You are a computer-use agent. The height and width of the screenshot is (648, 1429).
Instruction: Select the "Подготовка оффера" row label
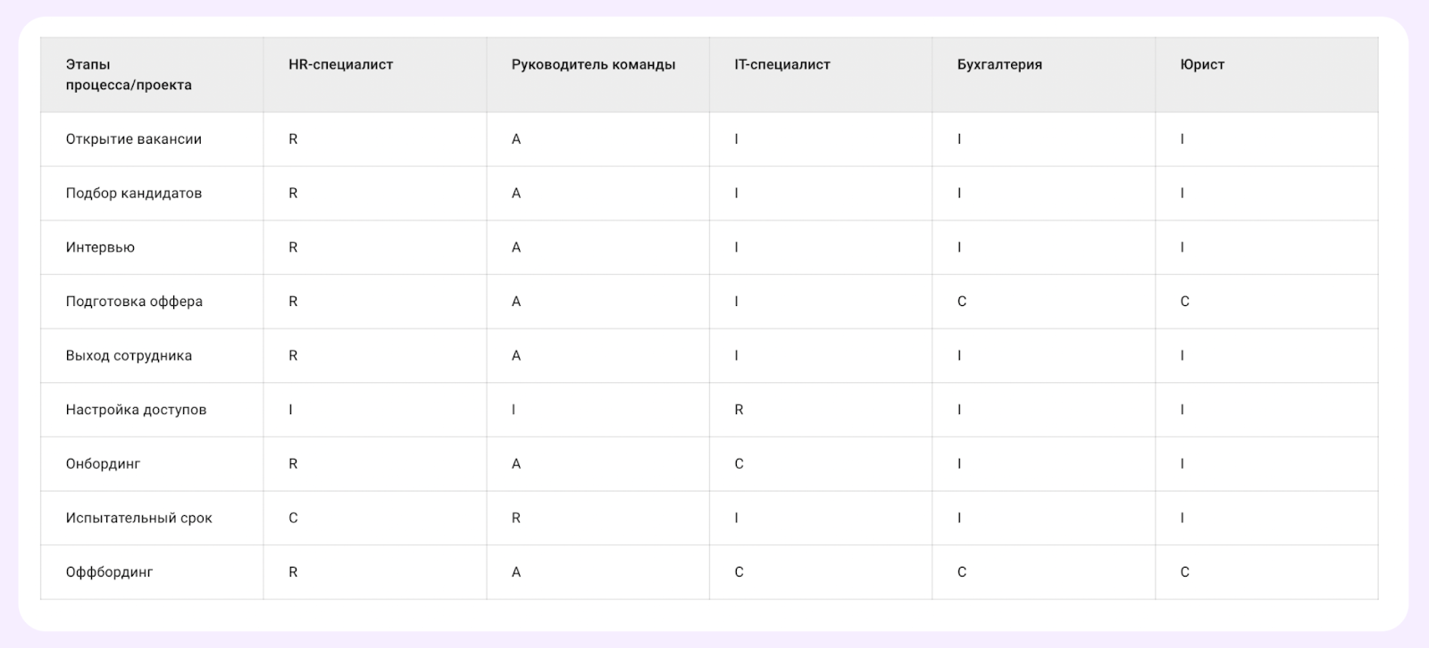coord(134,302)
